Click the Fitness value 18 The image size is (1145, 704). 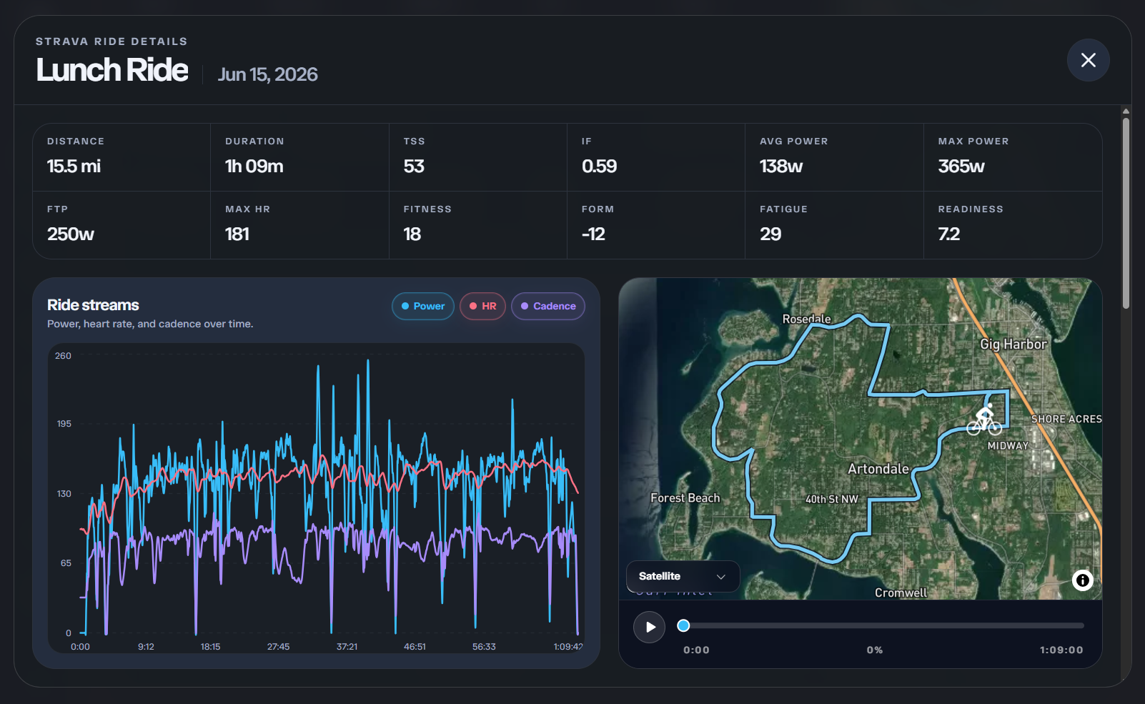pos(412,234)
